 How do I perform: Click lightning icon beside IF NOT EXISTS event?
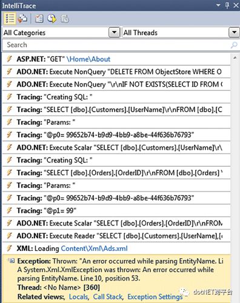(9, 84)
